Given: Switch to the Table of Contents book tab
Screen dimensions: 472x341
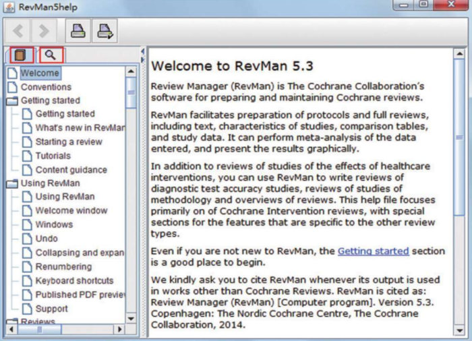Looking at the screenshot, I should pos(21,55).
